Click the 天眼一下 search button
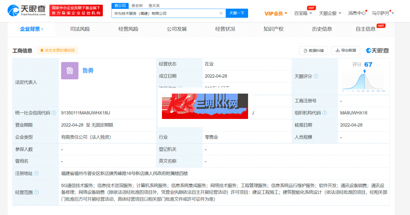 click(x=237, y=13)
